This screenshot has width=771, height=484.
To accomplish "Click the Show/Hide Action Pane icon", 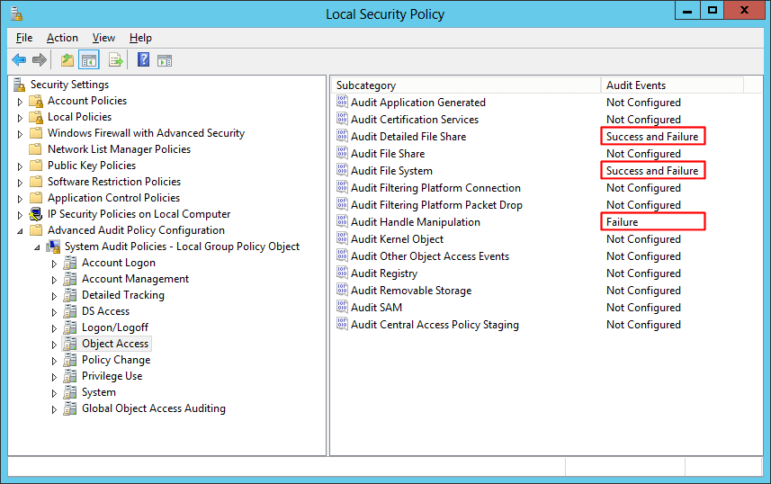I will point(165,60).
